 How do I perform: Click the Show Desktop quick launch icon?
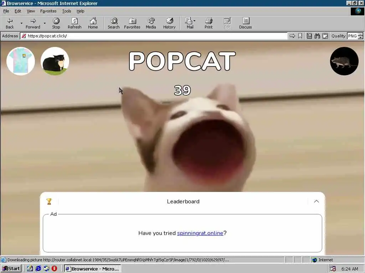46,269
